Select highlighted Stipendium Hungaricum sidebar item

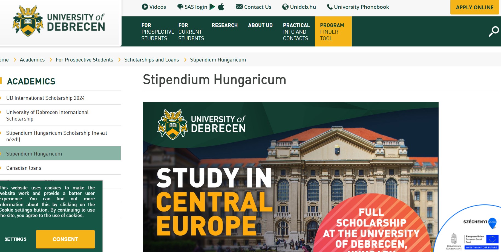click(60, 153)
